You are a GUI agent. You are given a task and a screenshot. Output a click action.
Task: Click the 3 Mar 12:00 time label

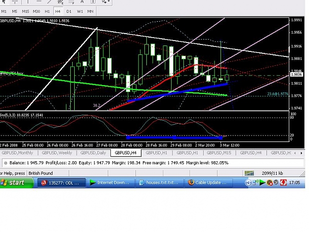(229, 145)
